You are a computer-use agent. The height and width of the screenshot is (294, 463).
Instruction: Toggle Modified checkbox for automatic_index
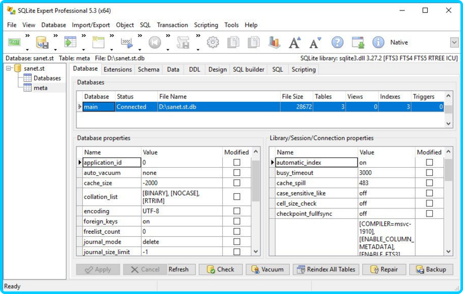click(x=429, y=163)
